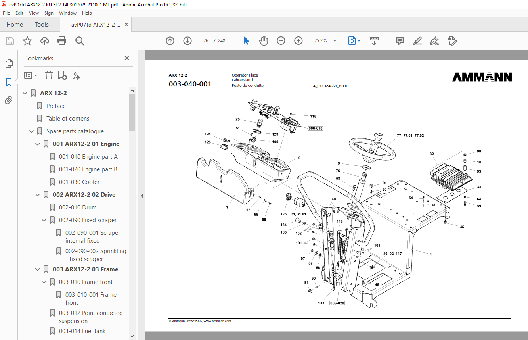Zoom out with the minus icon
Viewport: 528px width, 340px height.
pos(281,41)
